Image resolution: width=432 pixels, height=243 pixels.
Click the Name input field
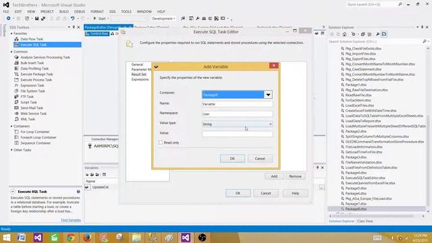coord(237,104)
